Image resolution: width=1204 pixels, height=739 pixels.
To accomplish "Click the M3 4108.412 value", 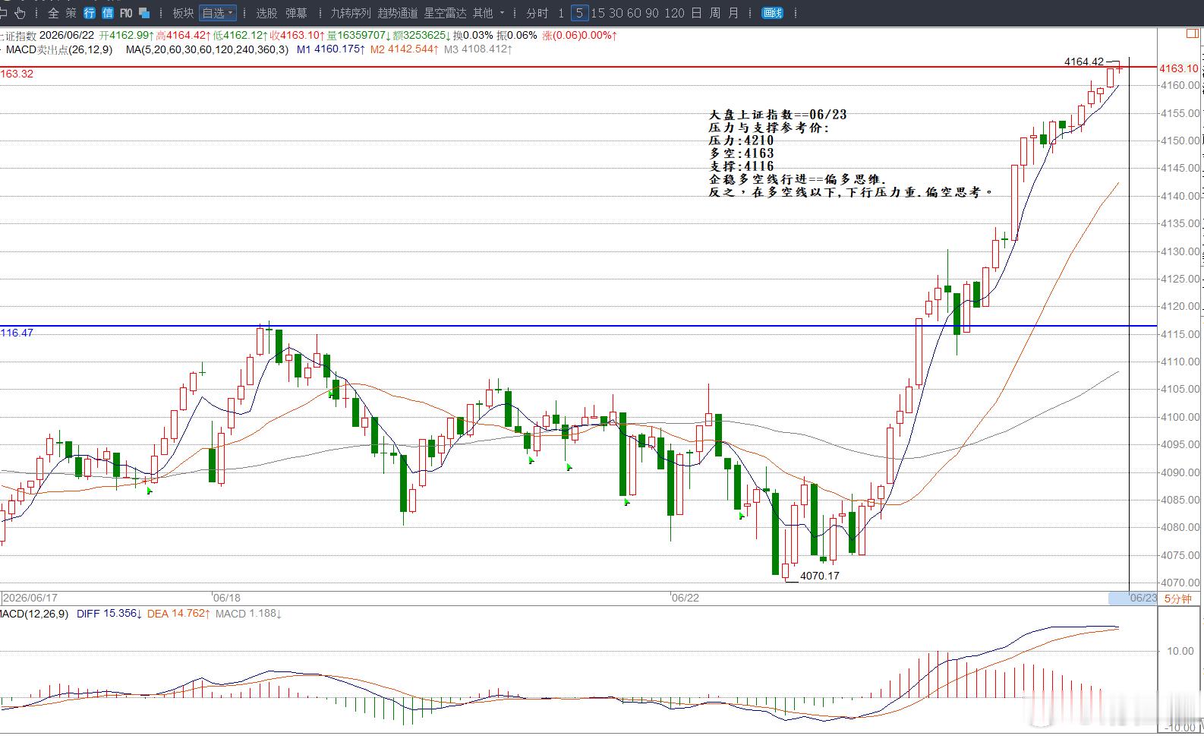I will (478, 49).
